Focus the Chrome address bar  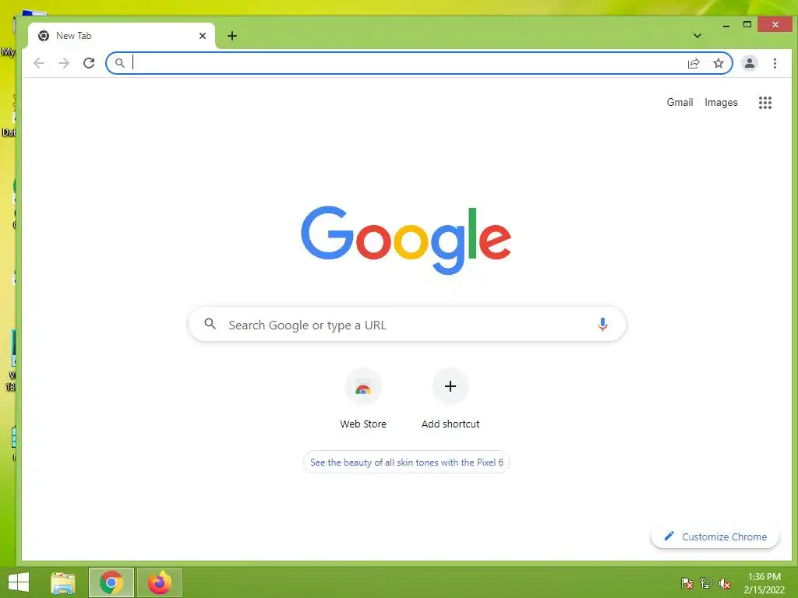[418, 63]
